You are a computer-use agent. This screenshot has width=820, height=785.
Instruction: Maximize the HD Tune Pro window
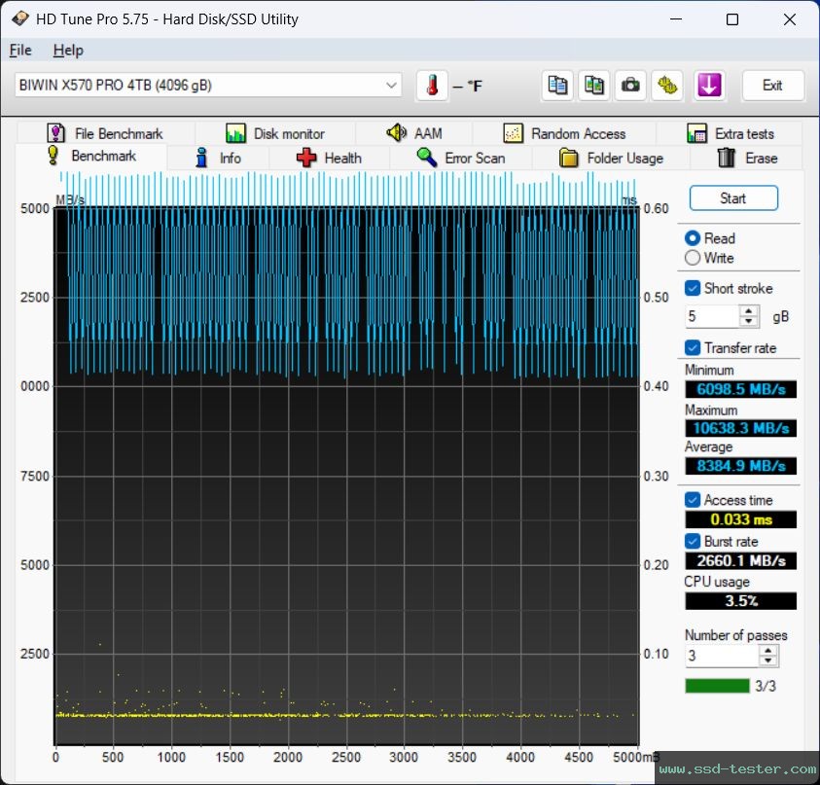(x=732, y=19)
